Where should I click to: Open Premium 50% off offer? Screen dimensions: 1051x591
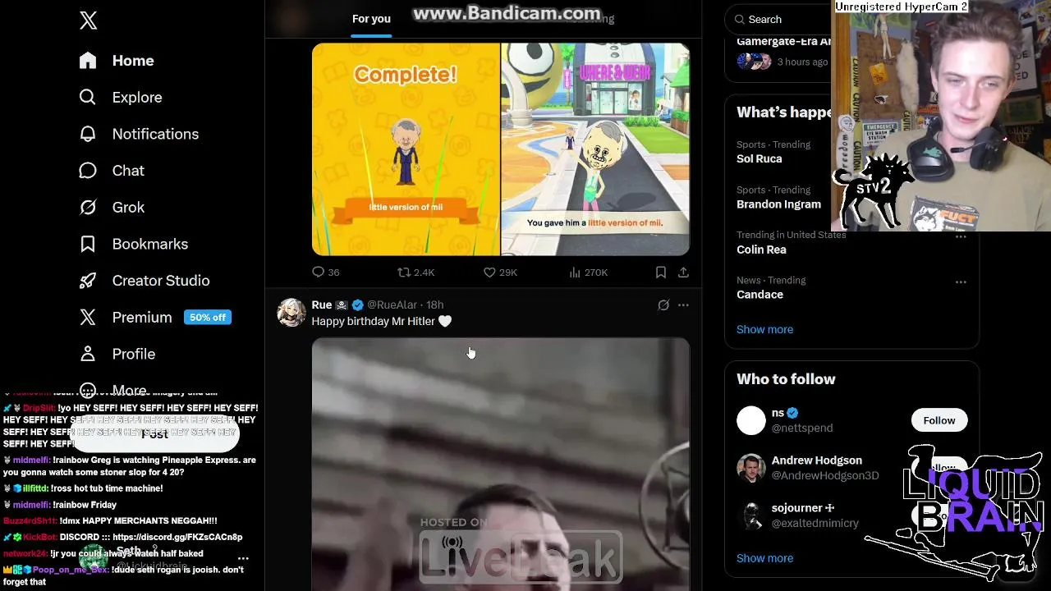[x=155, y=317]
